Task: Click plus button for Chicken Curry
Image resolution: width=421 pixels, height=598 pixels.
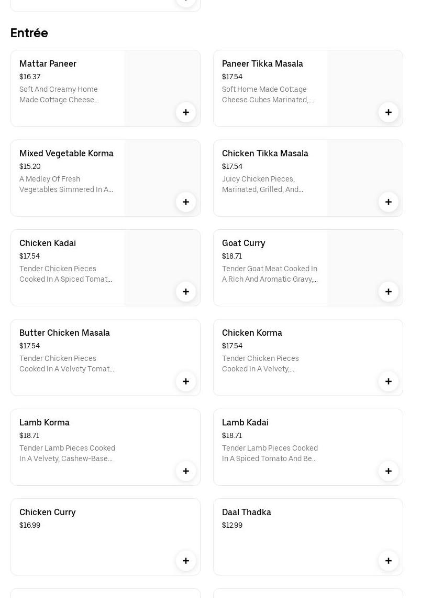Action: 186,561
